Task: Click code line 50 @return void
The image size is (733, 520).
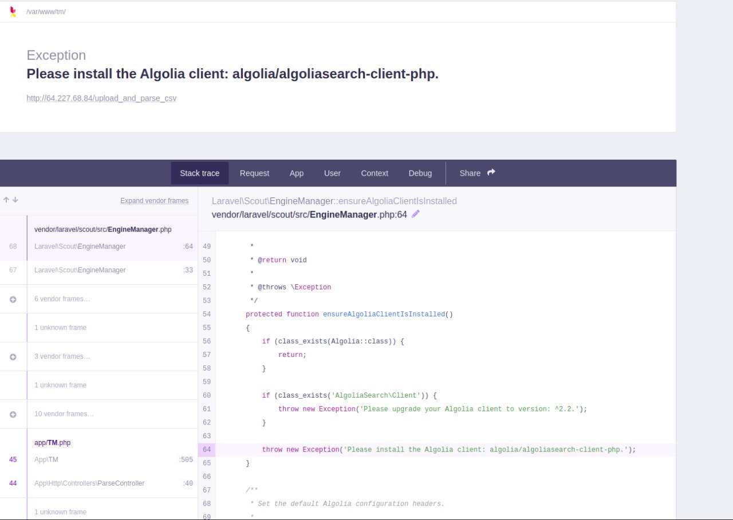Action: pos(278,260)
